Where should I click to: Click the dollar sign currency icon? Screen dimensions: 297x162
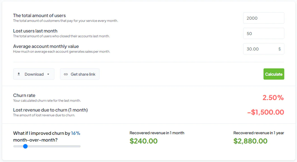point(279,49)
